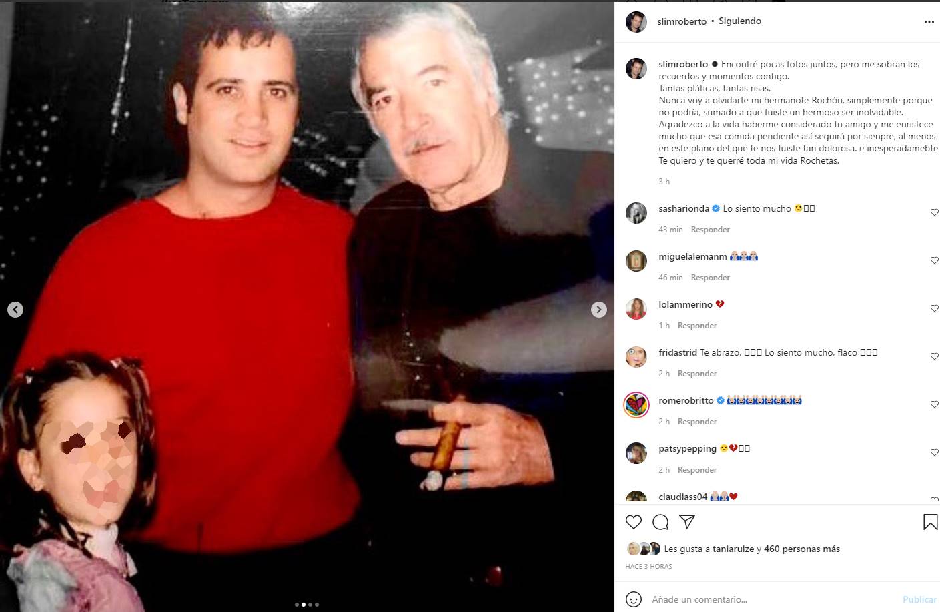
Task: Like sasharionda's comment
Action: (934, 212)
